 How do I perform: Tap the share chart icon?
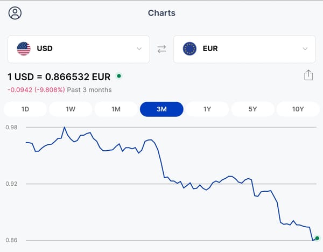(x=308, y=75)
